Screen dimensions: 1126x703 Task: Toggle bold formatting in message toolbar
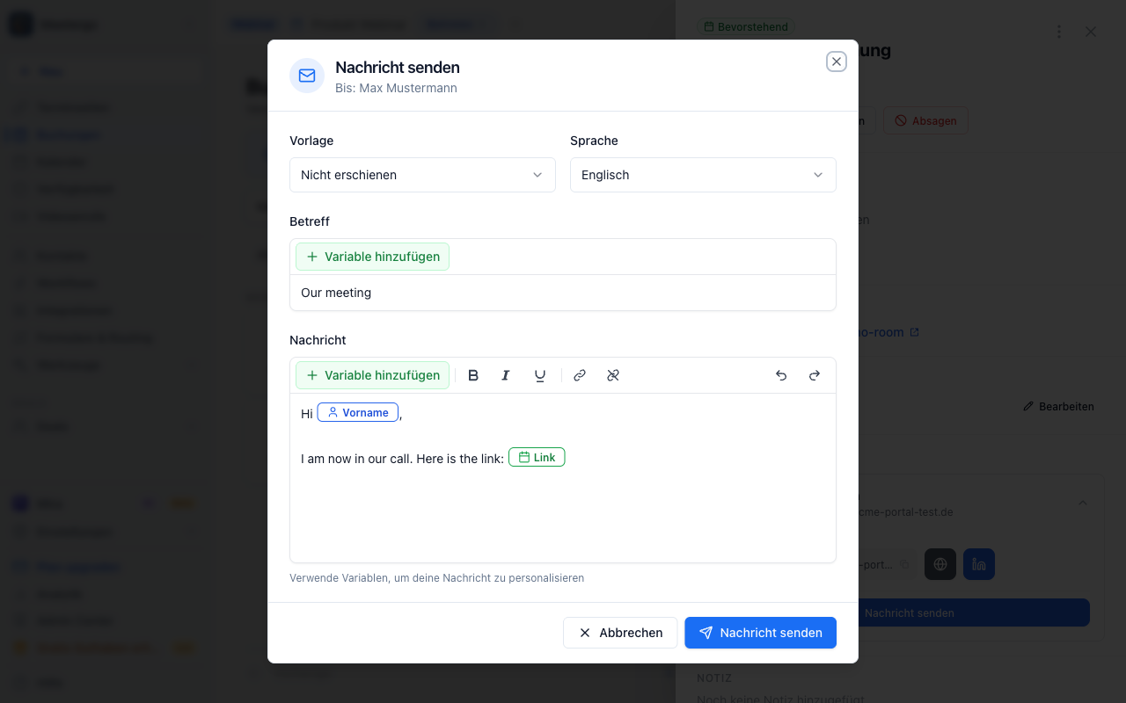(473, 375)
